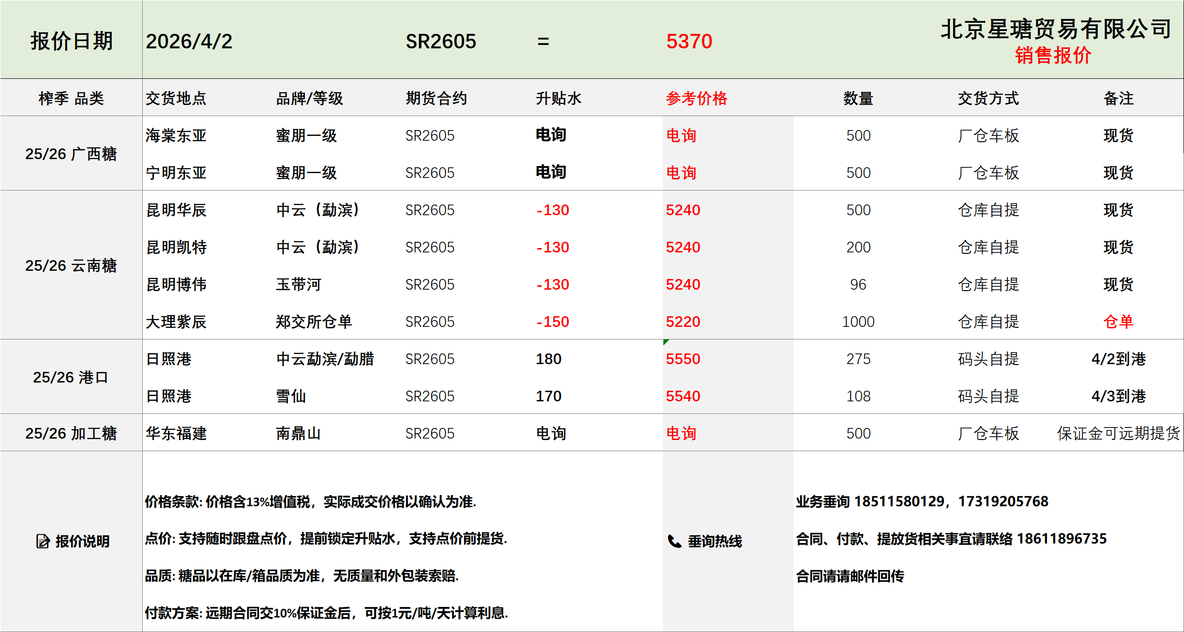Select the 180 premium value
1184x632 pixels.
pyautogui.click(x=549, y=359)
